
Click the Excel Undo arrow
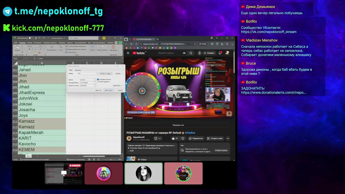click(39, 38)
